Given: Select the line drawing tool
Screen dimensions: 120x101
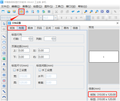Looking at the screenshot, I should click(4, 37).
